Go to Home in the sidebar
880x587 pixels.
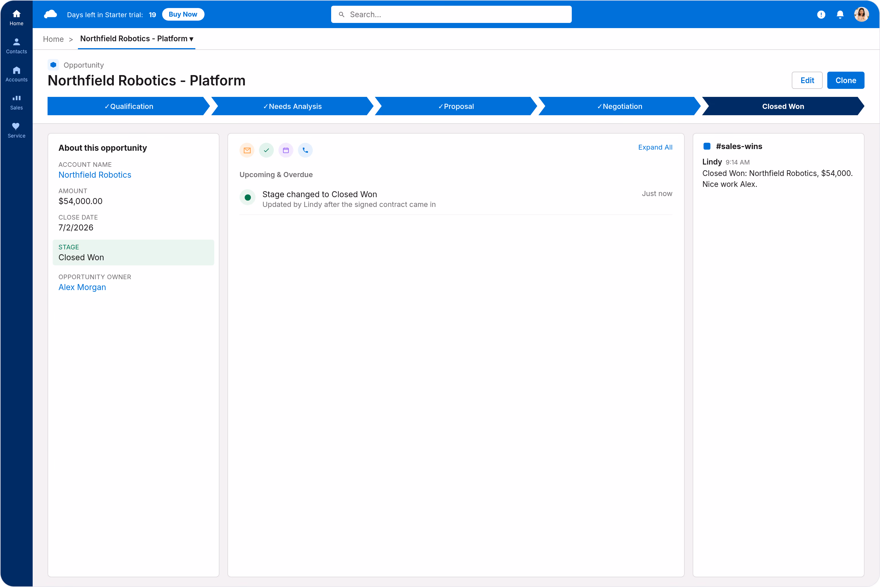point(16,17)
